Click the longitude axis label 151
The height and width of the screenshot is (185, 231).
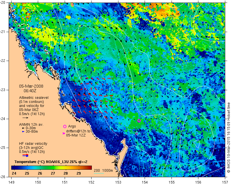tap(65, 182)
